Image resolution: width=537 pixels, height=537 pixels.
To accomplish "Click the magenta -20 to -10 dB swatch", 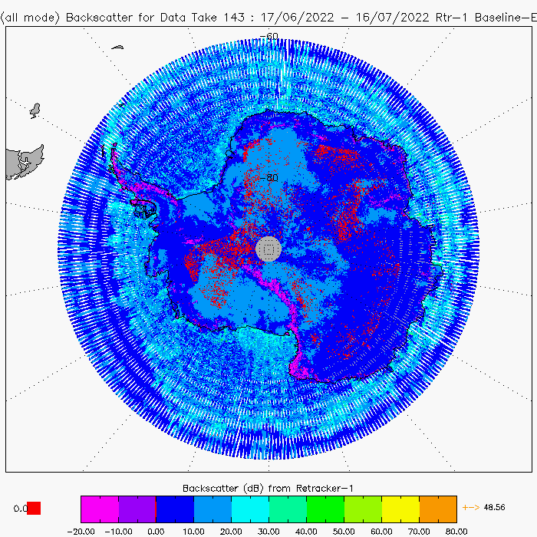I will coord(100,509).
